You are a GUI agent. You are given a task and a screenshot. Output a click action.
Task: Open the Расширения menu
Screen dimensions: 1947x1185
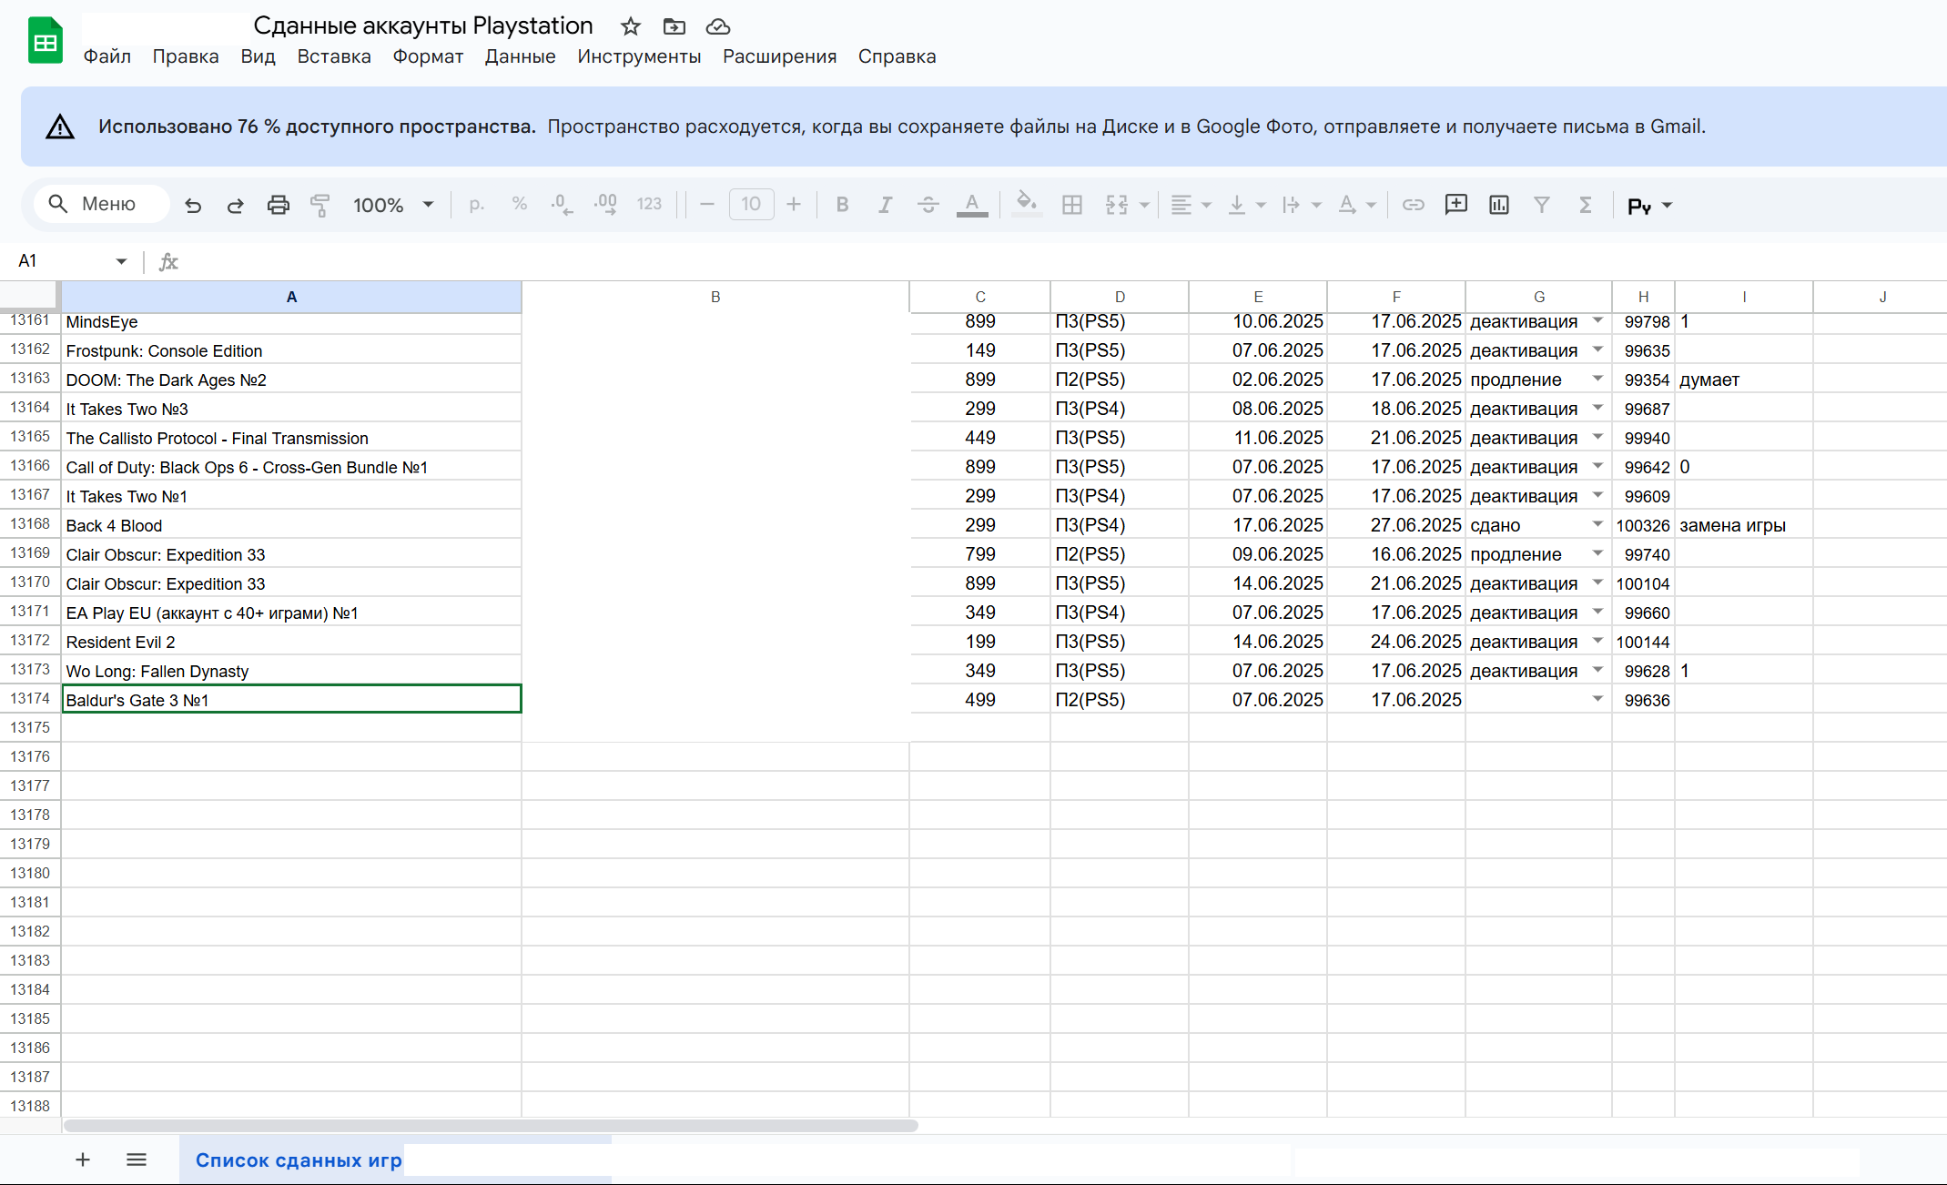[x=779, y=56]
